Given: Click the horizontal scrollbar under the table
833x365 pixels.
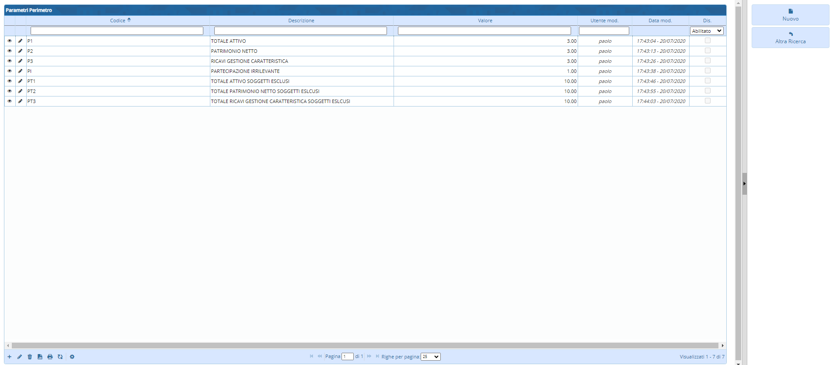Looking at the screenshot, I should [x=365, y=345].
